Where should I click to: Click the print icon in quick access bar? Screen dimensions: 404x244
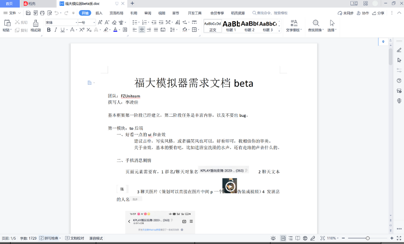[42, 13]
